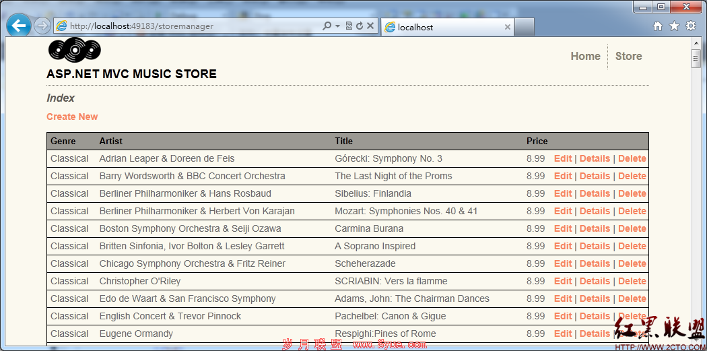Open a new blank tab
This screenshot has height=351, width=707.
click(x=525, y=27)
